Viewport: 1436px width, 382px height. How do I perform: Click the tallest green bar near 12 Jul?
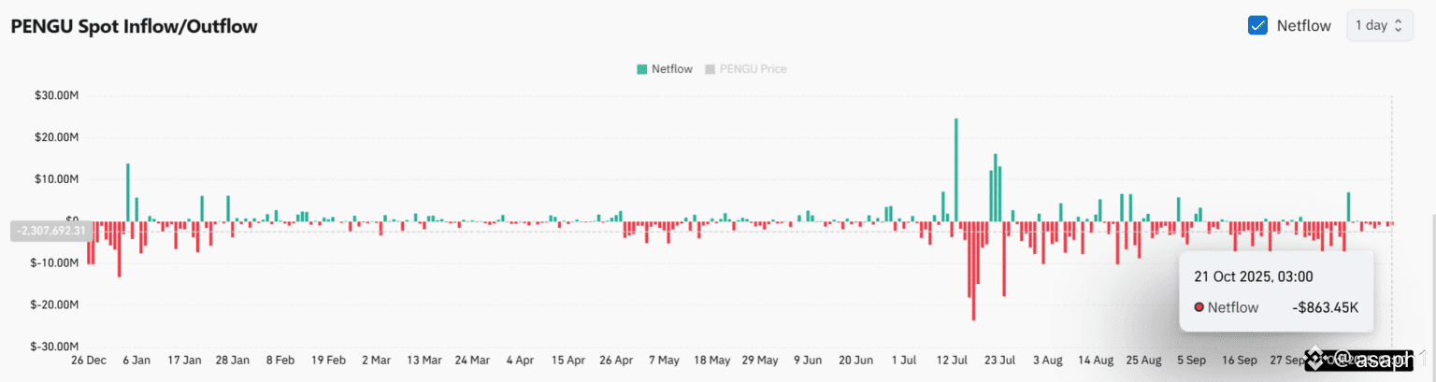click(955, 169)
